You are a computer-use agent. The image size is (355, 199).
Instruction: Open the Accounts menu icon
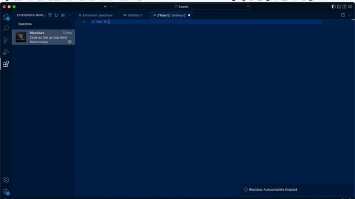click(x=6, y=180)
